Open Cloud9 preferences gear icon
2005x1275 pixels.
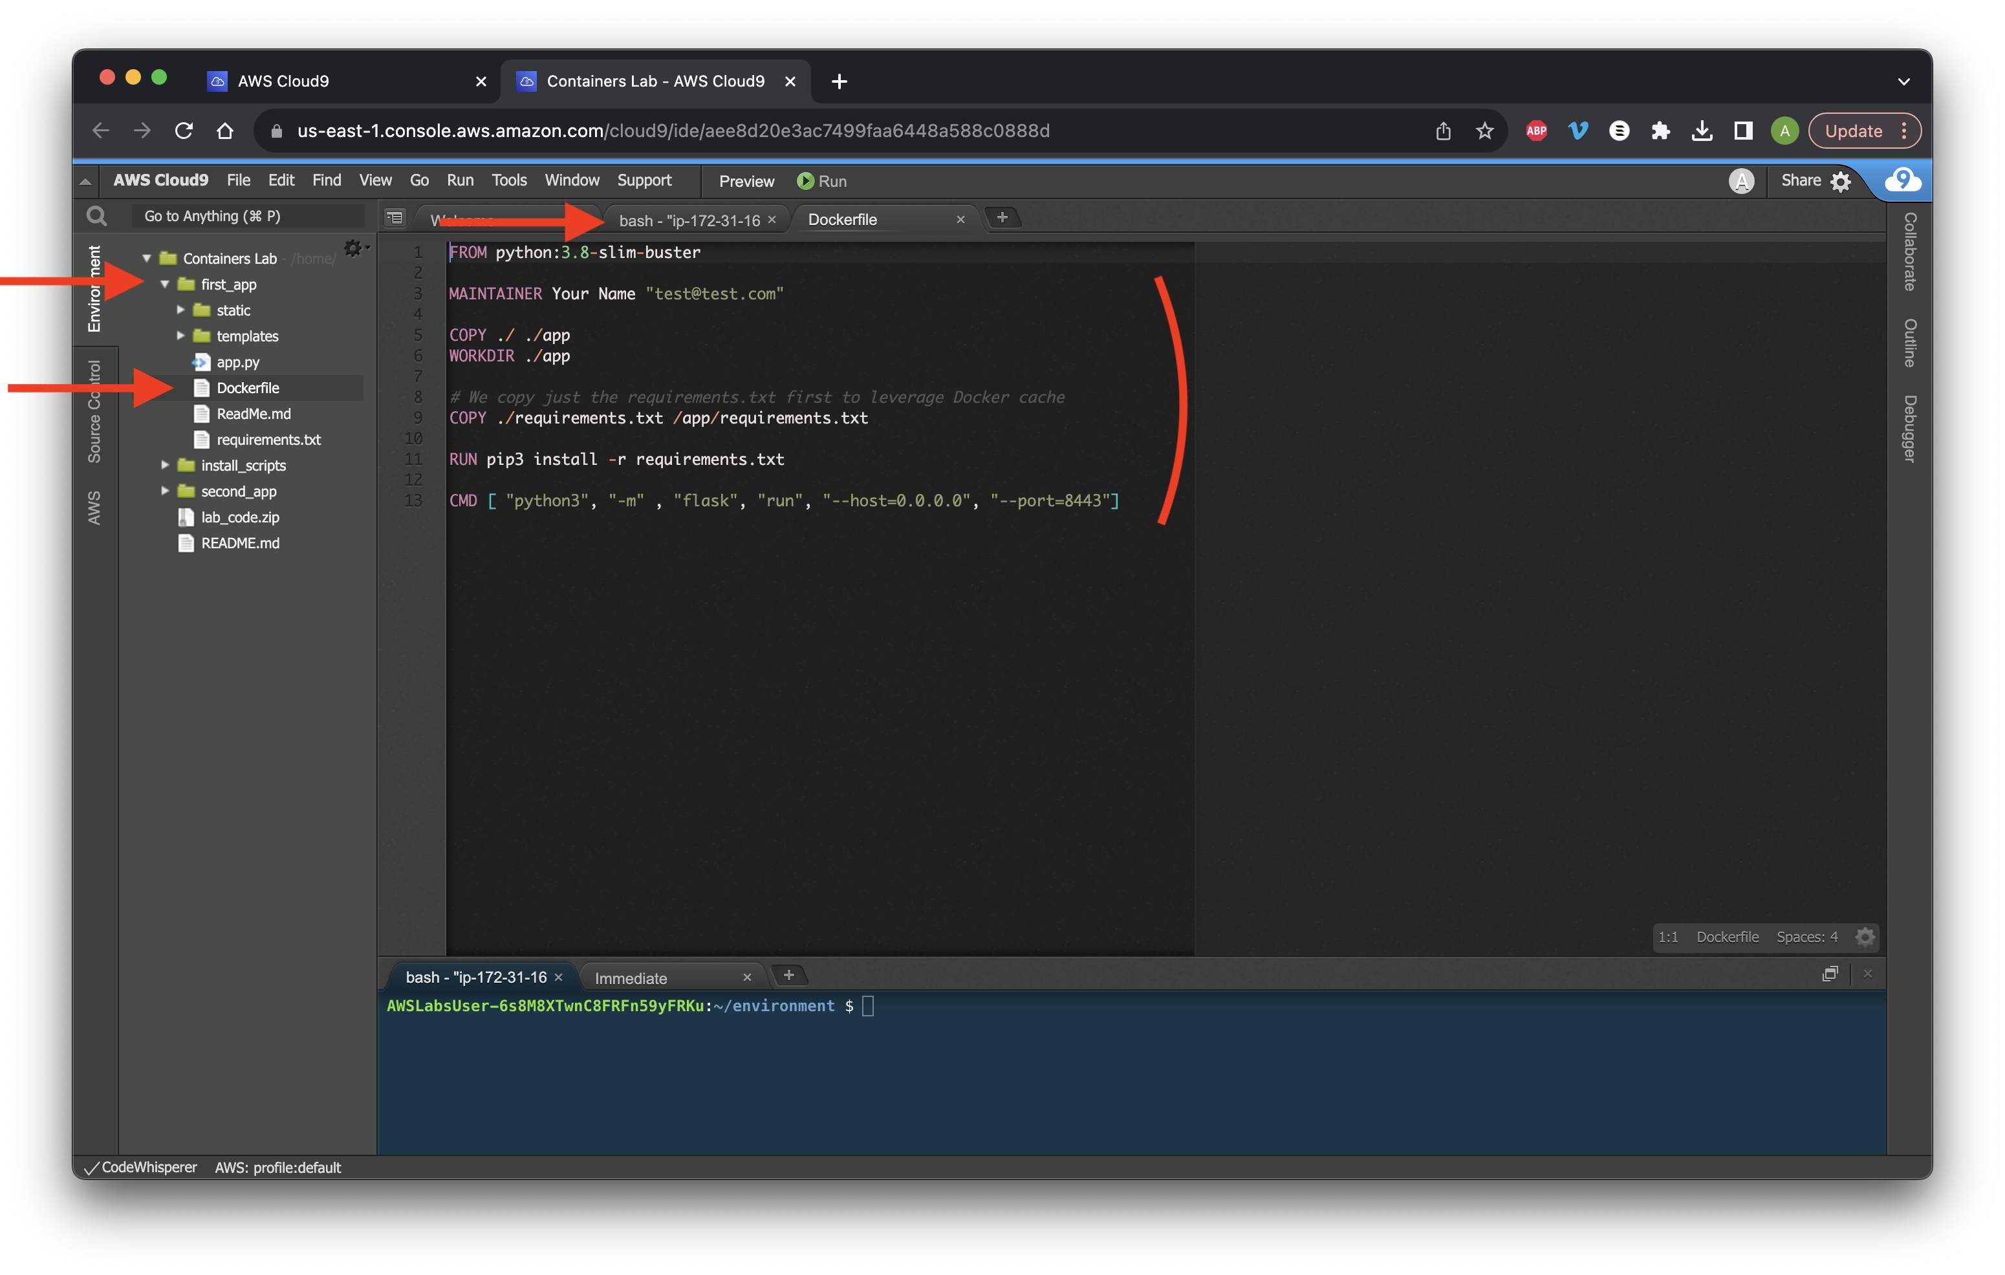point(1840,182)
